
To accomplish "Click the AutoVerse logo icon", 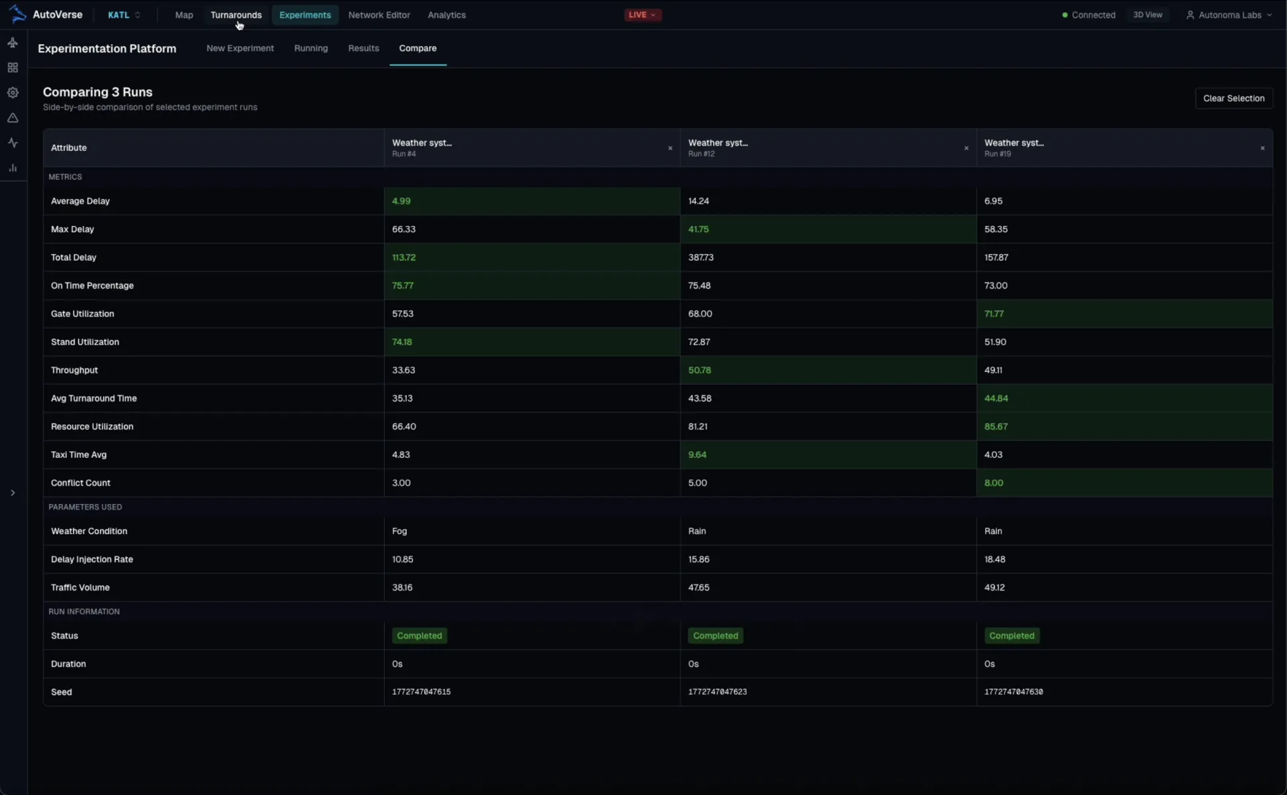I will [17, 14].
